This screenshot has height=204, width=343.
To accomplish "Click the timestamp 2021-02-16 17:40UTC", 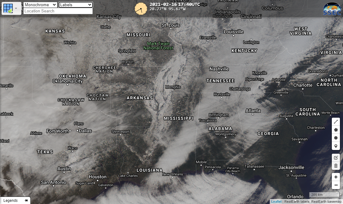I will pyautogui.click(x=175, y=4).
